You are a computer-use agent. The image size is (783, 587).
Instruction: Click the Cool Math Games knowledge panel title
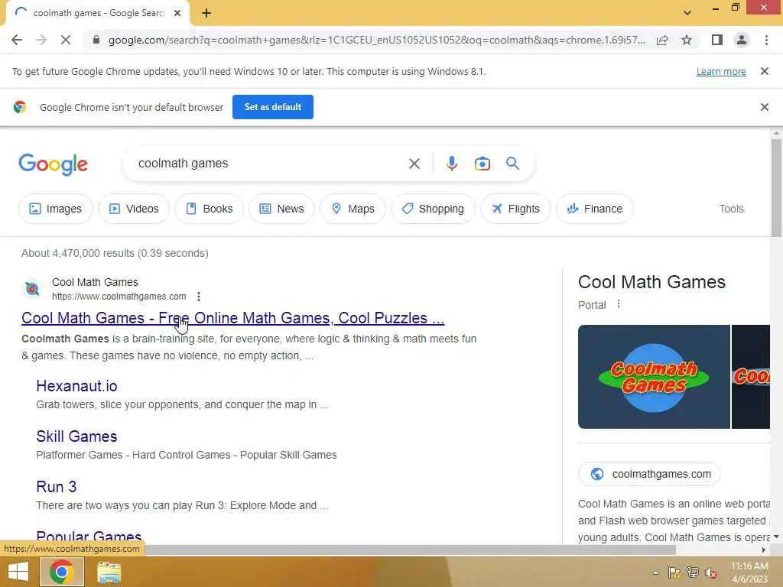coord(651,282)
